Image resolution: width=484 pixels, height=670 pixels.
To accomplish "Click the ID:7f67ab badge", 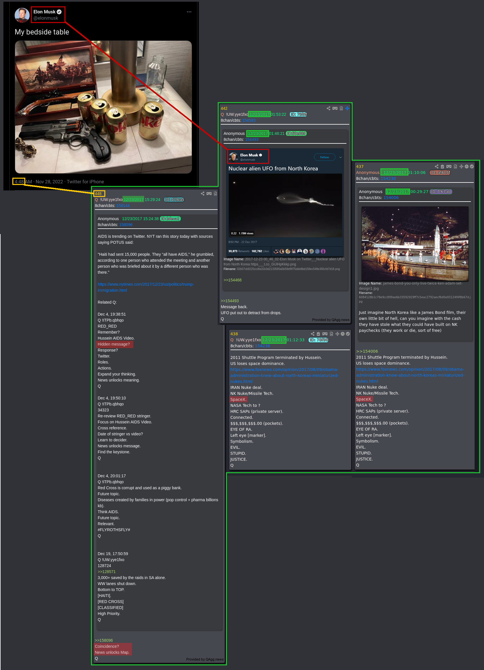I will pos(441,192).
